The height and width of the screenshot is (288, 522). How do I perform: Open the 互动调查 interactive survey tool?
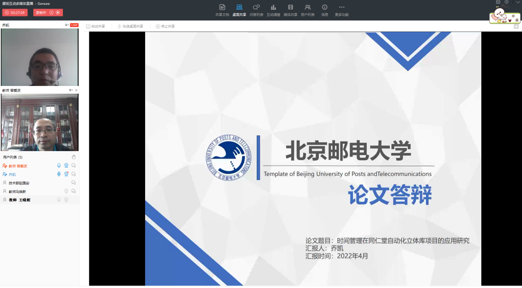[x=273, y=10]
